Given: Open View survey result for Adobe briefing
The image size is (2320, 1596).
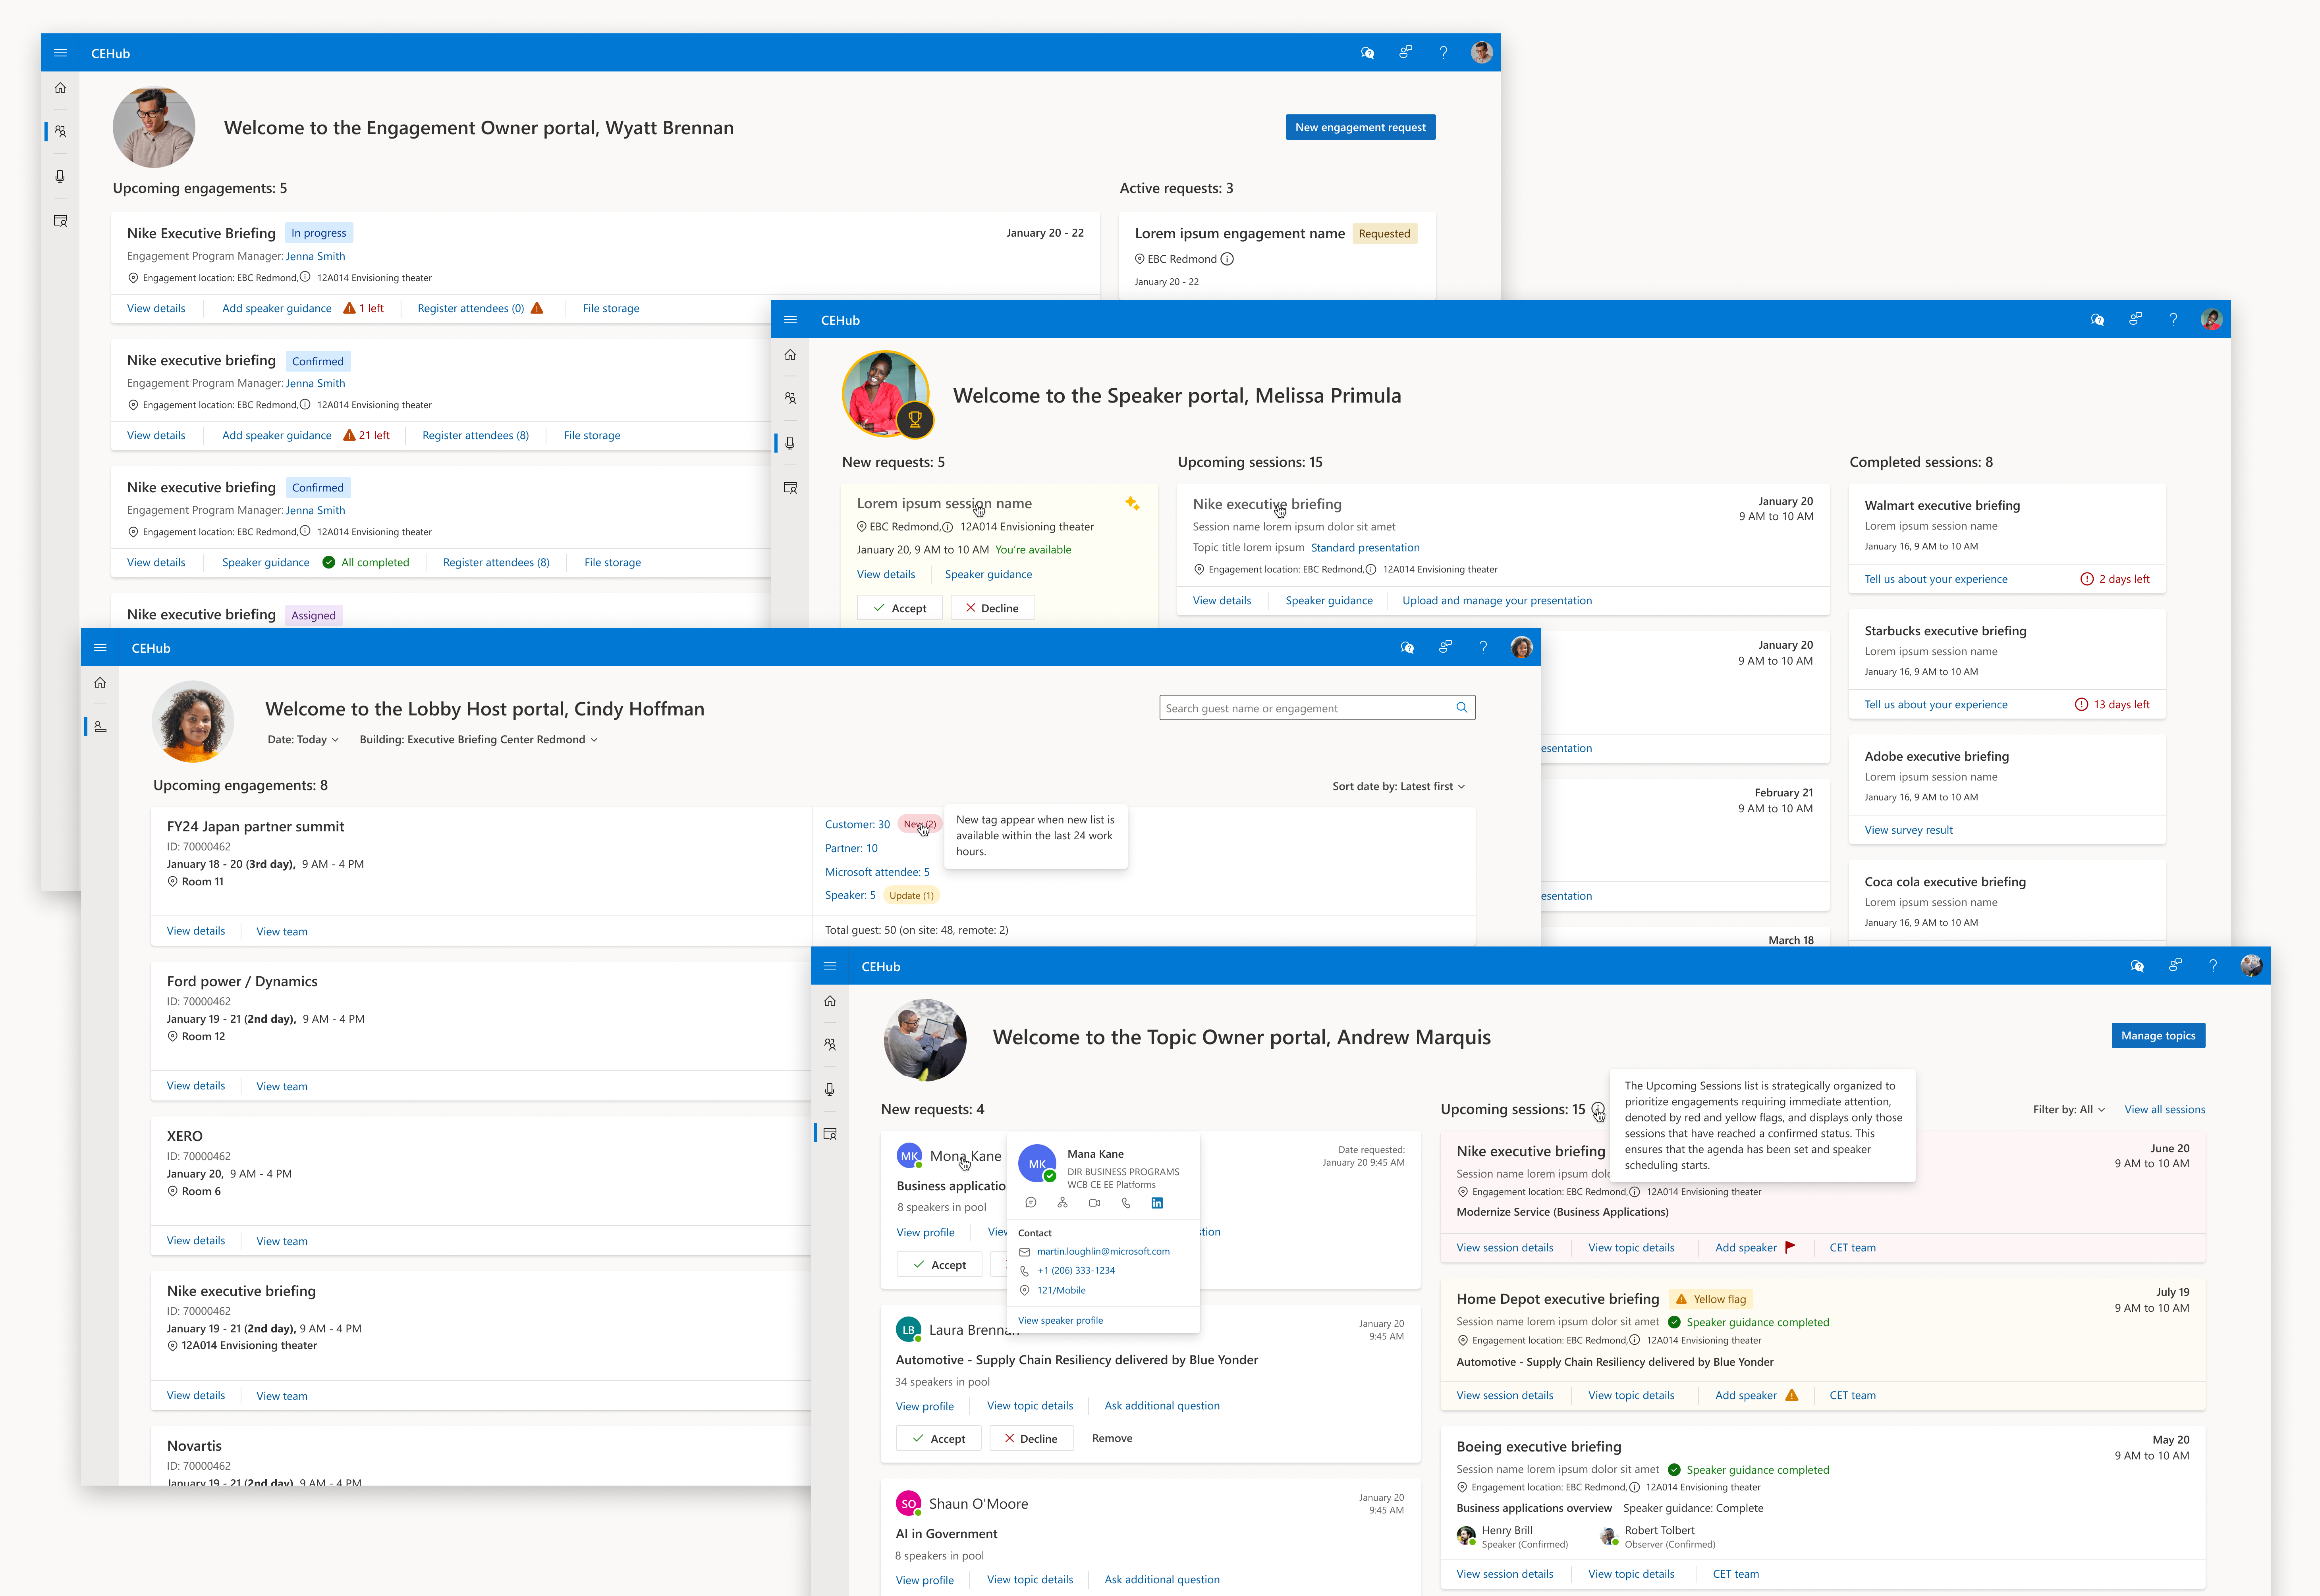Looking at the screenshot, I should [x=1908, y=830].
